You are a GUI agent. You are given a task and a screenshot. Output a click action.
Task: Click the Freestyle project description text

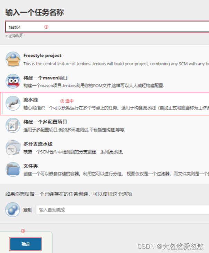(x=116, y=64)
